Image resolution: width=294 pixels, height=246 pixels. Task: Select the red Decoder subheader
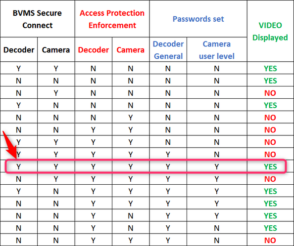click(x=94, y=50)
